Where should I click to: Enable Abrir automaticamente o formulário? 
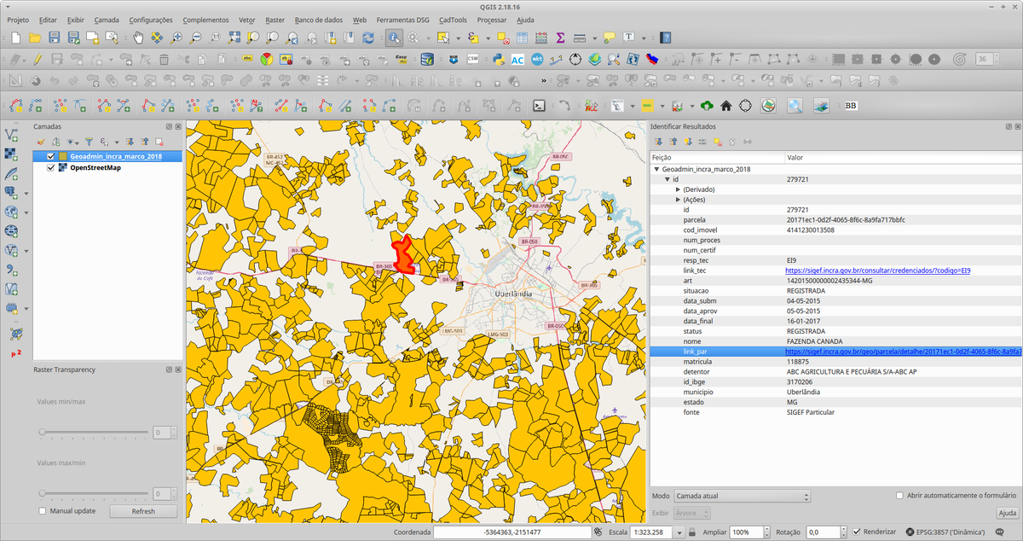tap(899, 496)
